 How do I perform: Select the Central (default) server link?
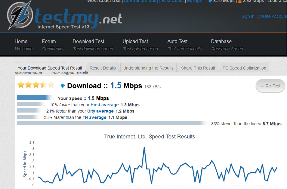point(141,1)
